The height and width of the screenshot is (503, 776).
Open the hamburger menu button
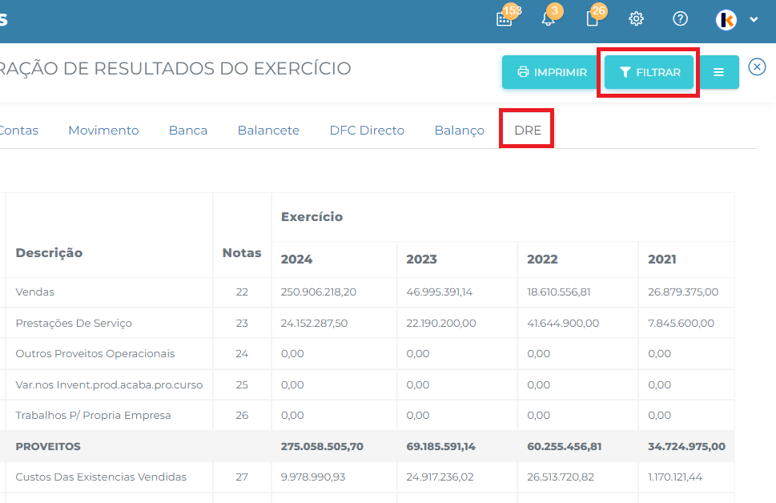[x=718, y=72]
